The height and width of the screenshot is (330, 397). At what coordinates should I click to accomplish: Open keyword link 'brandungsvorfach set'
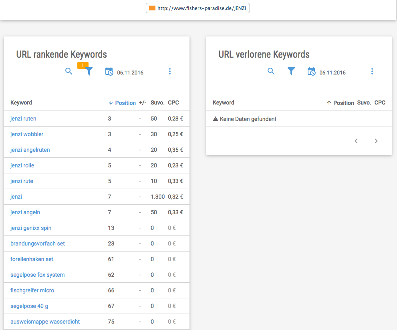[38, 243]
